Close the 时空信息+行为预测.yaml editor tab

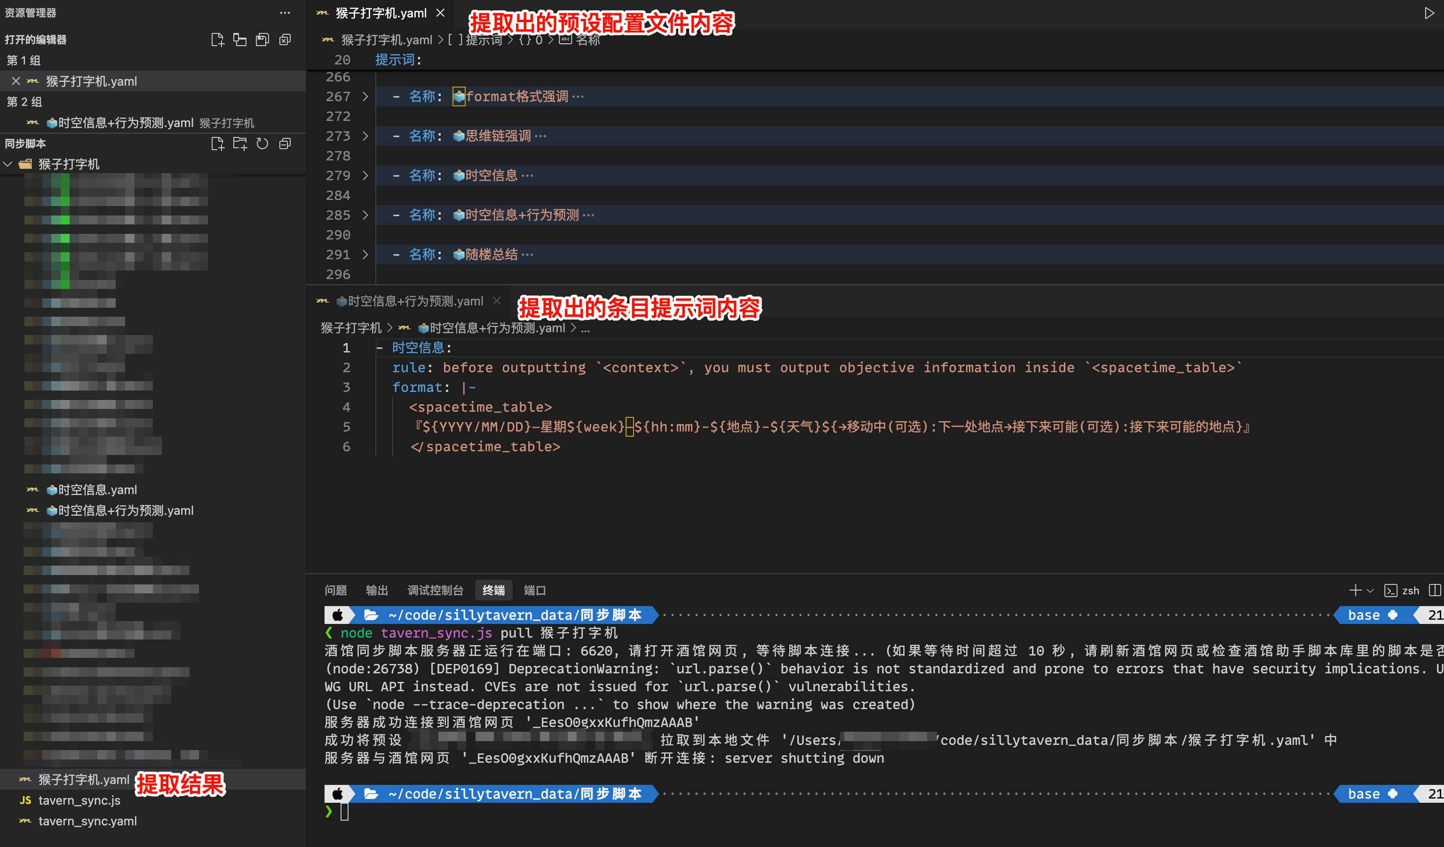[x=497, y=301]
